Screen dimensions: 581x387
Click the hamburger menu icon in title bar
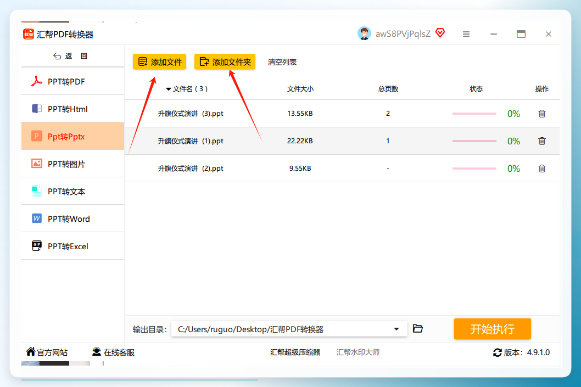[x=466, y=34]
